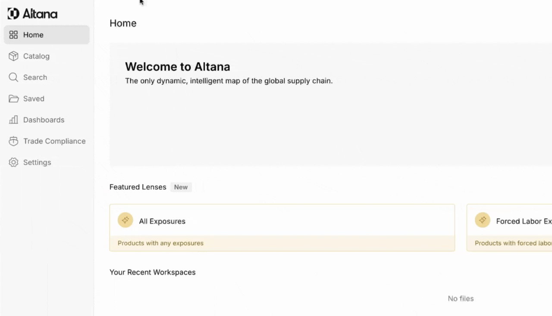Click the New badge beside Featured Lenses
552x316 pixels.
(181, 187)
